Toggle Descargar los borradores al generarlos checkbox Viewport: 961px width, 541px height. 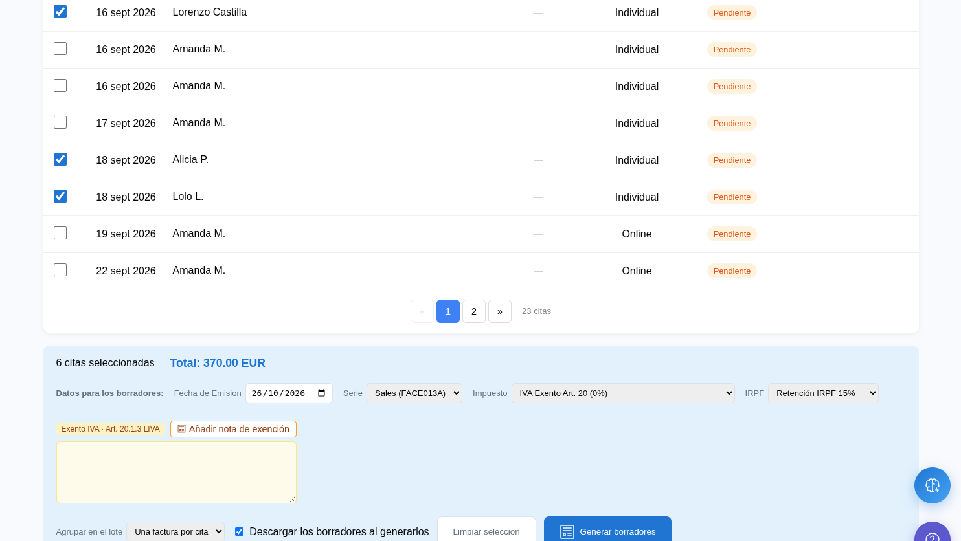pyautogui.click(x=239, y=531)
